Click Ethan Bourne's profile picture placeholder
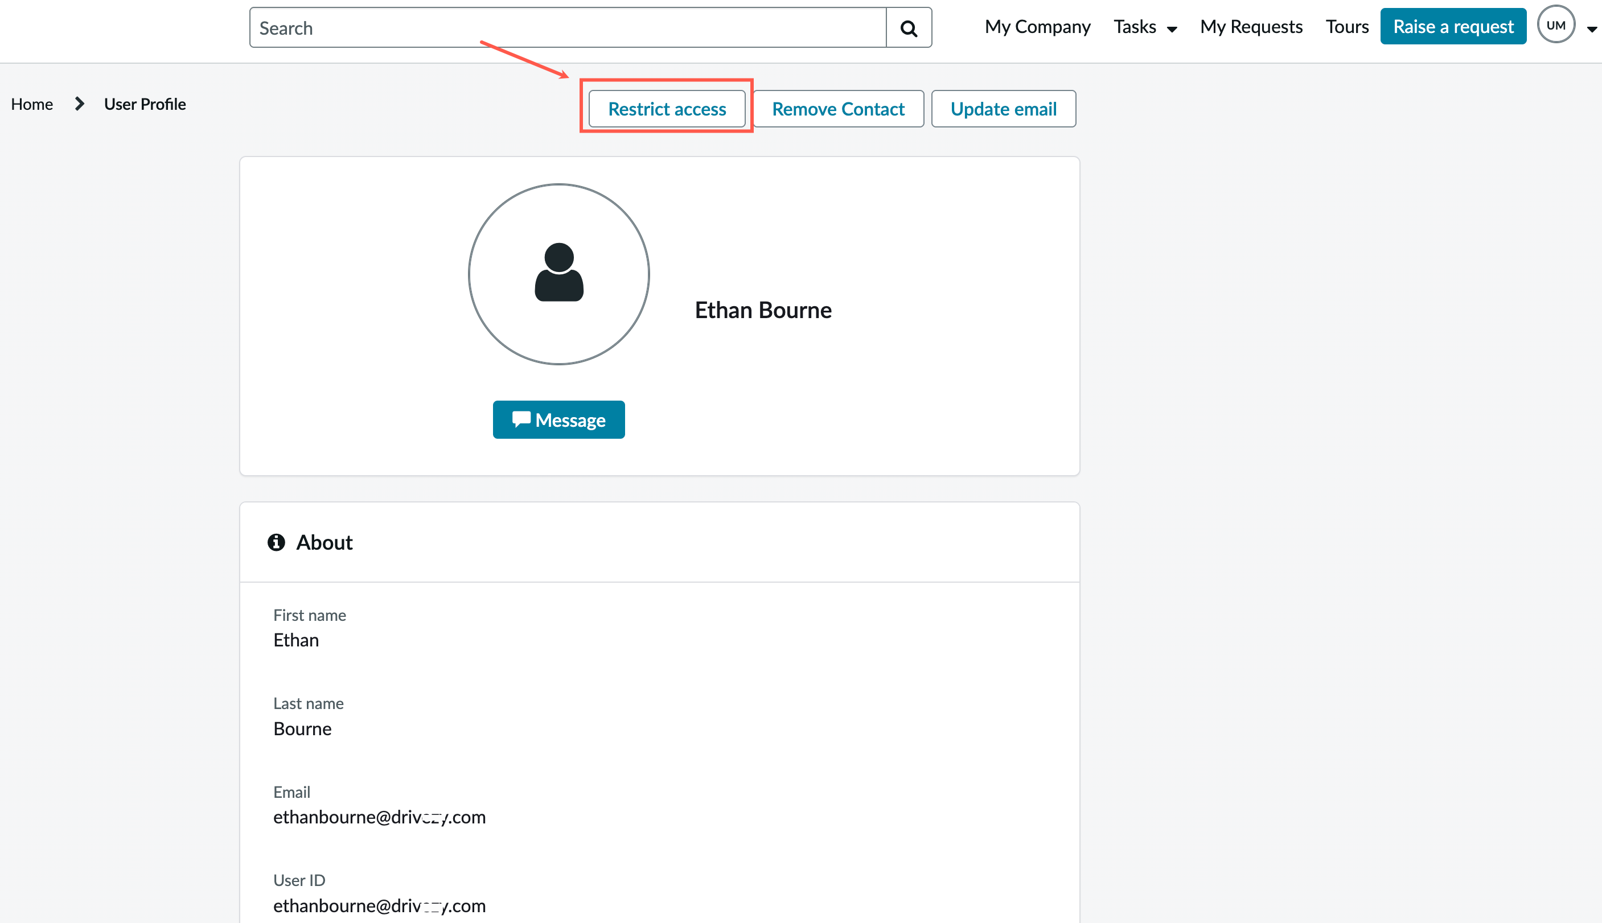Image resolution: width=1602 pixels, height=923 pixels. tap(558, 274)
